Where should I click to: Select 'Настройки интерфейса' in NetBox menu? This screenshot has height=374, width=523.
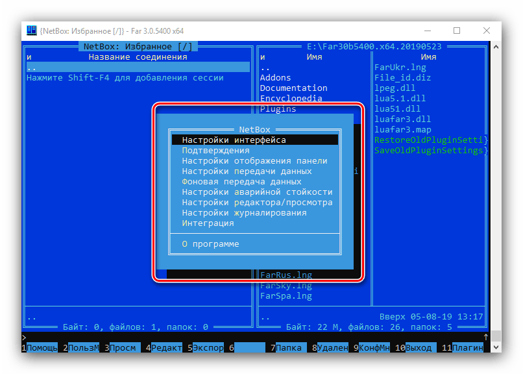(x=234, y=140)
